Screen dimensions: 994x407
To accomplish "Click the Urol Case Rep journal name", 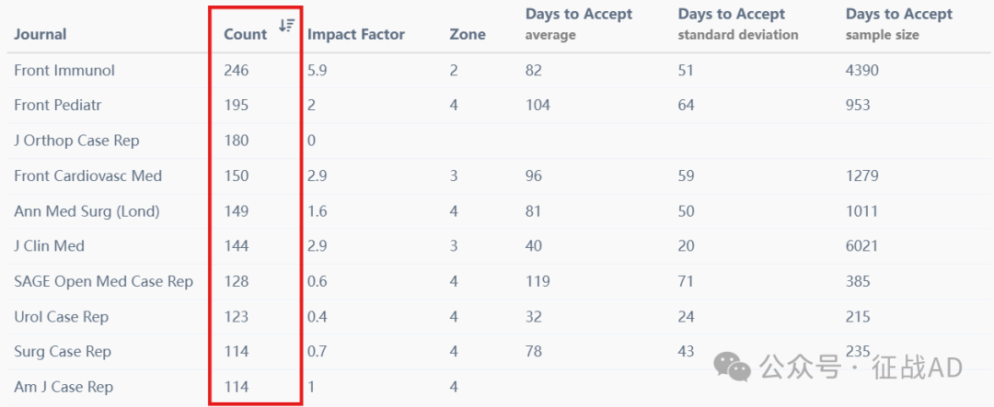I will pyautogui.click(x=62, y=316).
